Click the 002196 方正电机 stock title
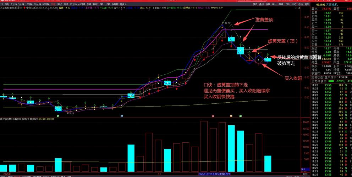352x177 pixels. click(331, 4)
